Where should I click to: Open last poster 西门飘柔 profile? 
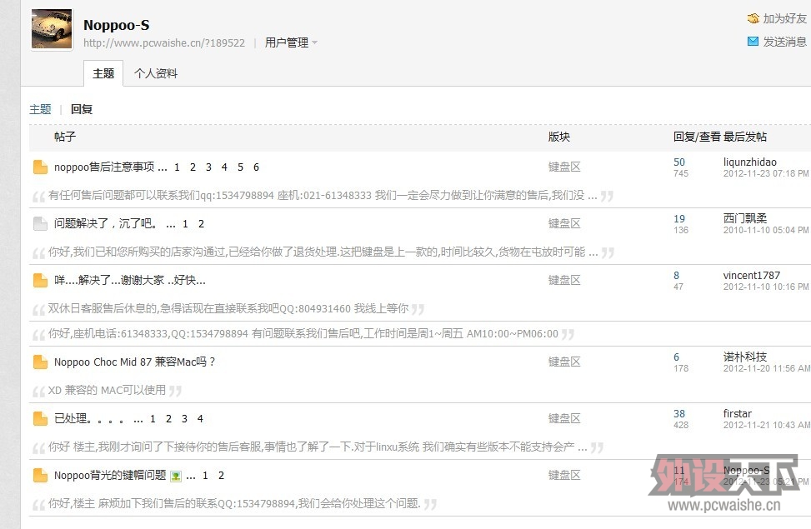click(x=745, y=218)
